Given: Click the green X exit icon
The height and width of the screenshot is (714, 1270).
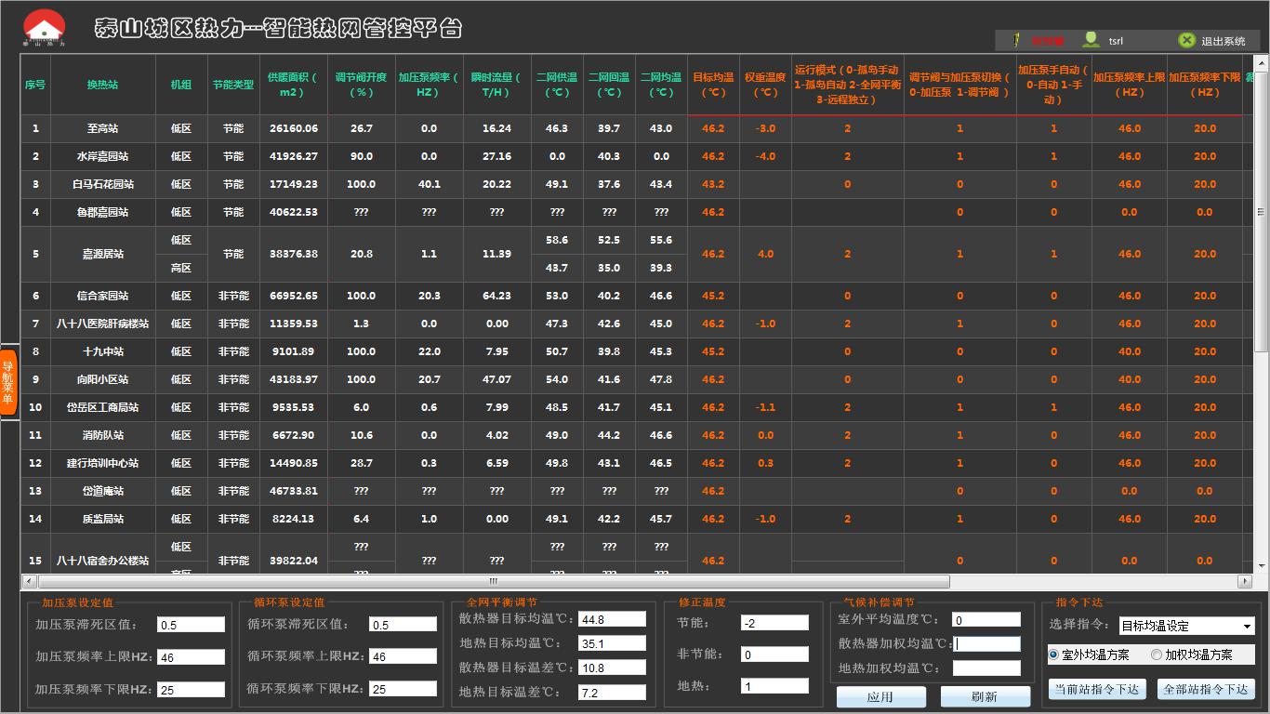Looking at the screenshot, I should point(1186,40).
